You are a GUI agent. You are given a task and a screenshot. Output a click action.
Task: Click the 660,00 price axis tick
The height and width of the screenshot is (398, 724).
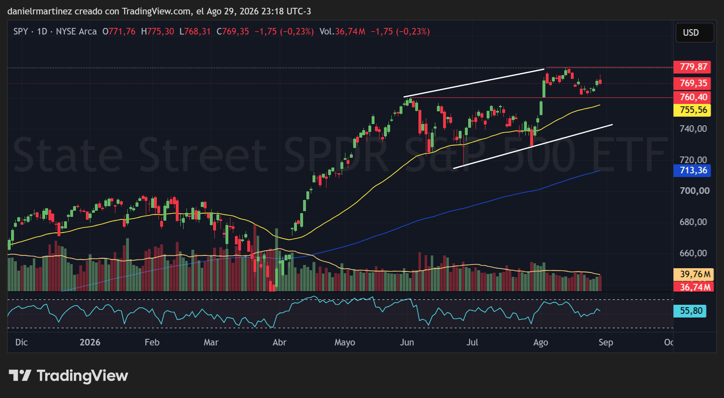(693, 253)
